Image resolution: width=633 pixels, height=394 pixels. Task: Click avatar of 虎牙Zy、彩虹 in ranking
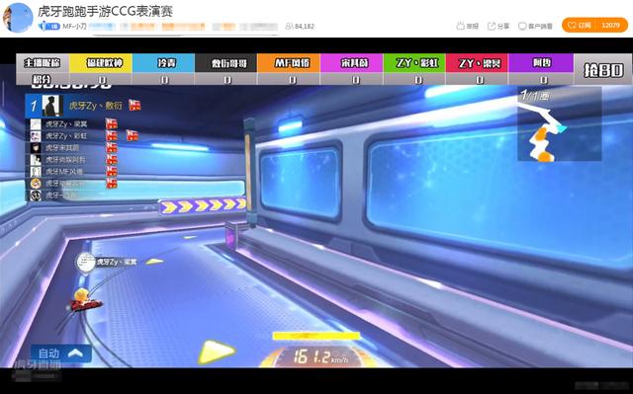coord(36,136)
